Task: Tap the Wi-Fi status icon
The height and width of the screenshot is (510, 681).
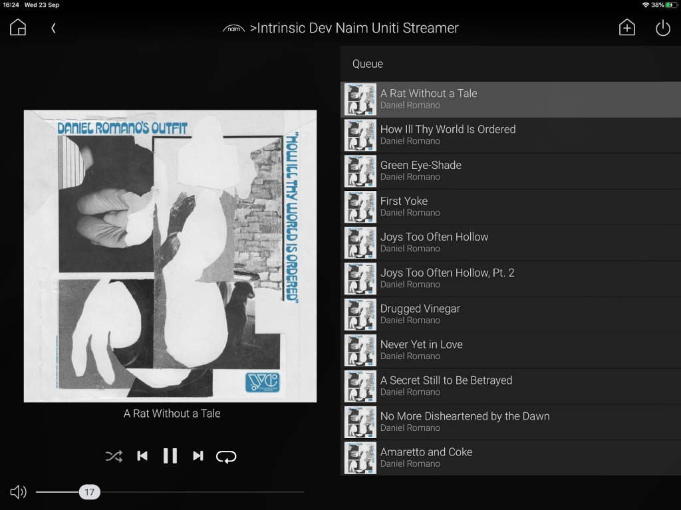Action: tap(645, 5)
